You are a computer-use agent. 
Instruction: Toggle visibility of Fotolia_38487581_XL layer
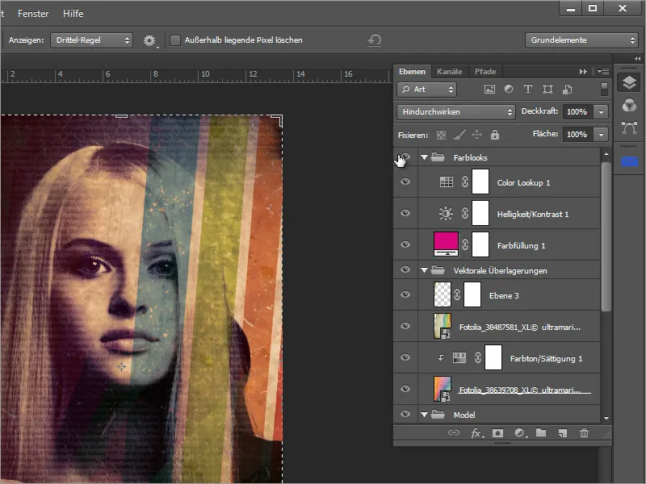coord(405,326)
